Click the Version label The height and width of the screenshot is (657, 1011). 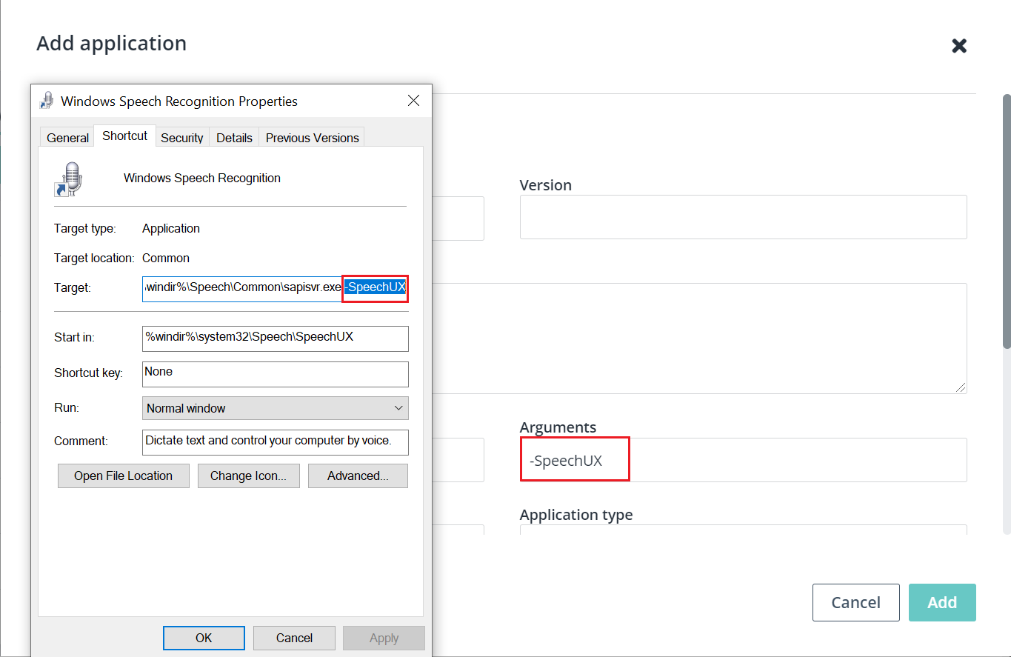pyautogui.click(x=546, y=185)
